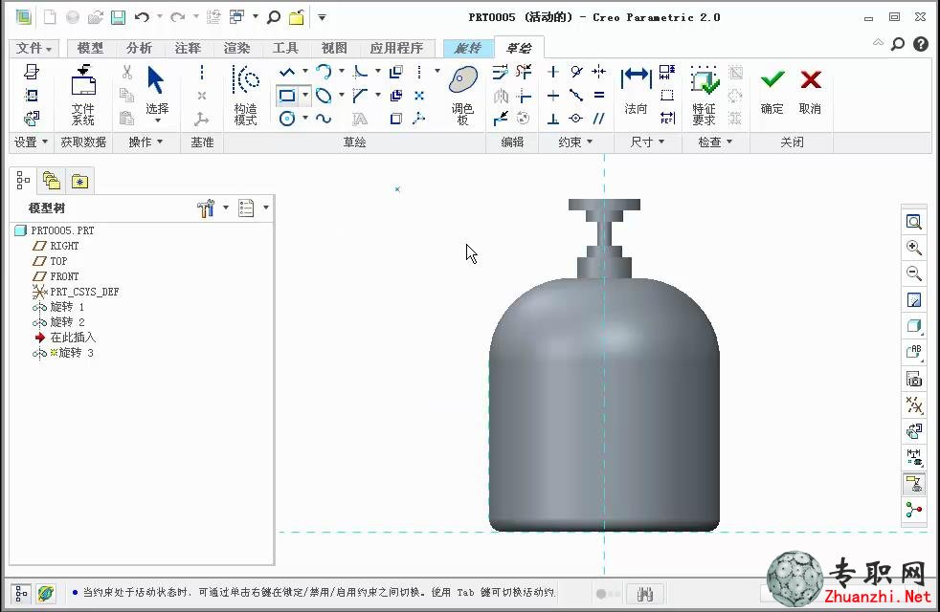
Task: Apply the Symmetric constraint icon
Action: tap(599, 72)
